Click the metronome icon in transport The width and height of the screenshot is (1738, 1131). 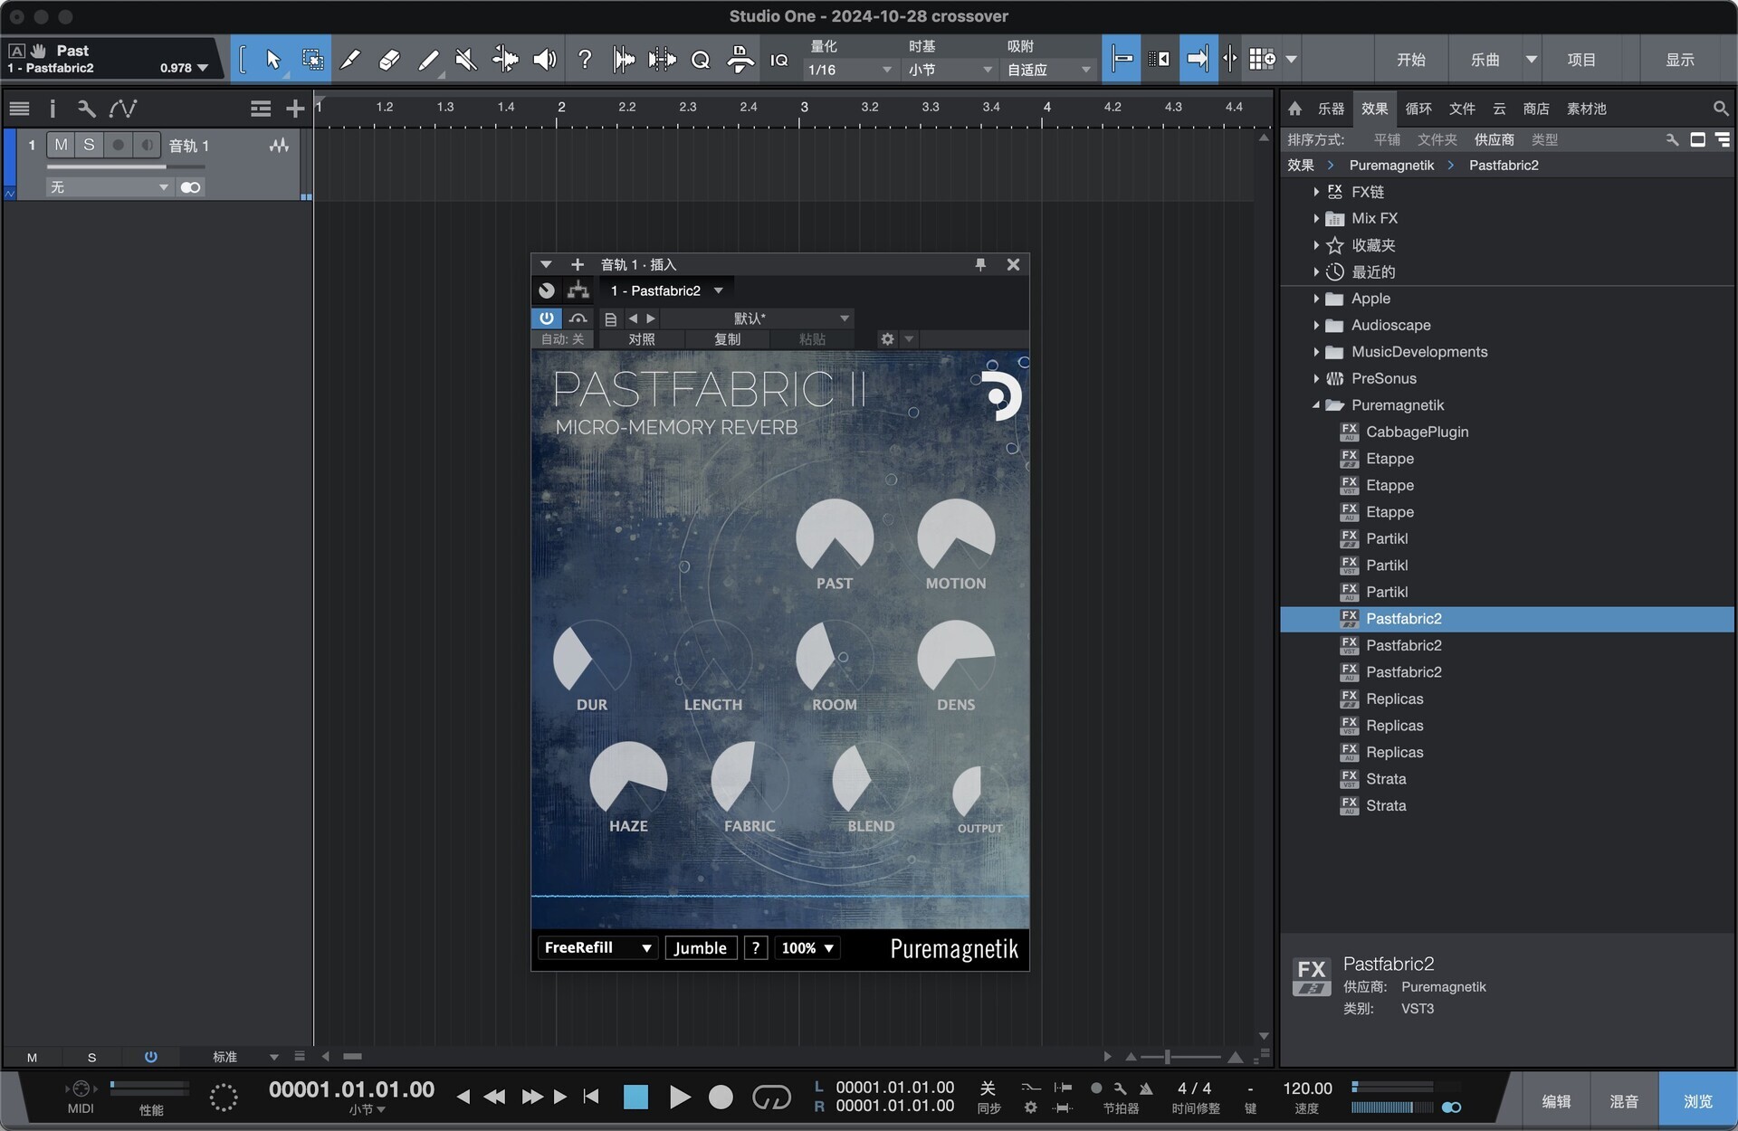pos(1146,1088)
